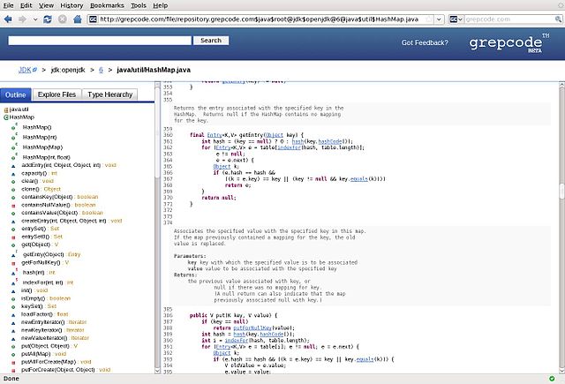Click the HashMap() constructor icon
Image resolution: width=565 pixels, height=384 pixels.
pos(14,127)
